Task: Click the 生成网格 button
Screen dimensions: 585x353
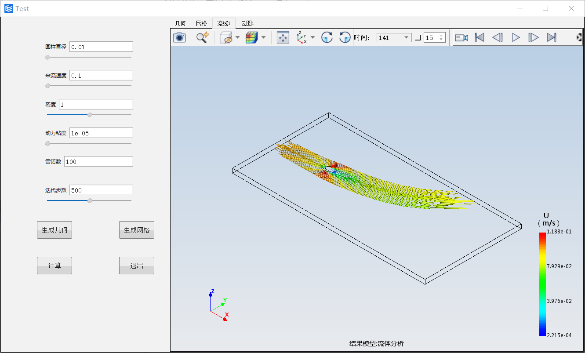Action: point(137,230)
